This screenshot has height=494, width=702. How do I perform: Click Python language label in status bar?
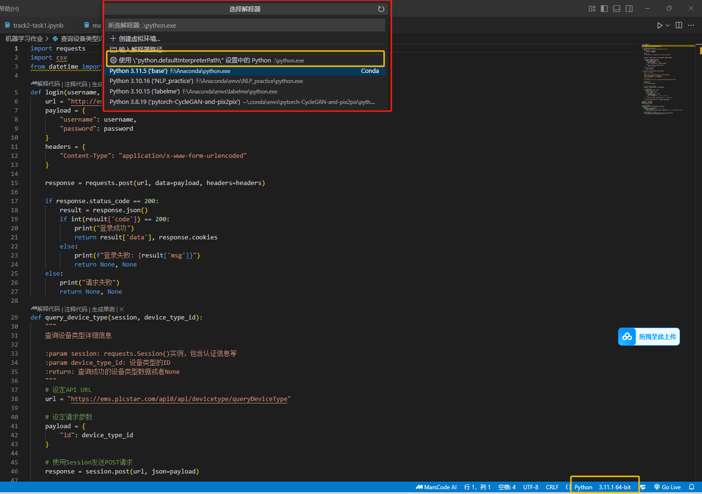point(583,487)
